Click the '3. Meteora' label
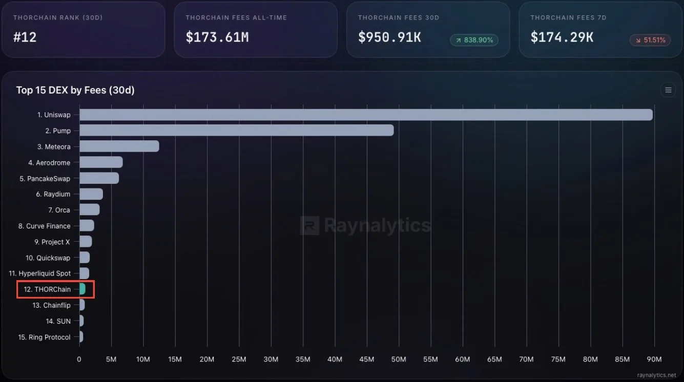The width and height of the screenshot is (684, 382). point(54,146)
